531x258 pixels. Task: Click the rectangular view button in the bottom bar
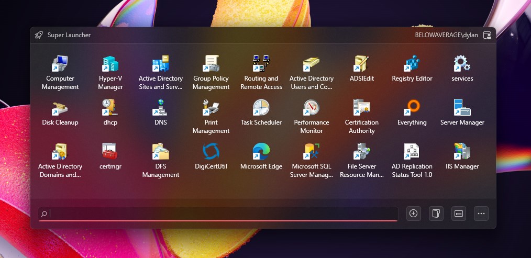point(459,214)
